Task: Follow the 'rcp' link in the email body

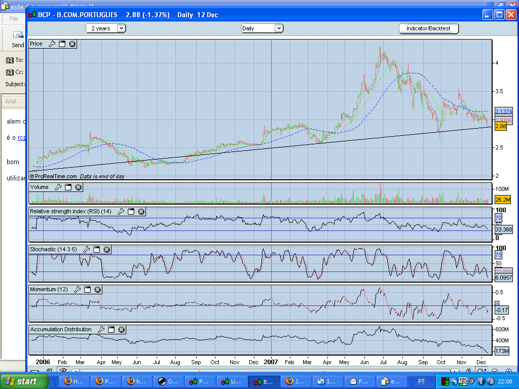Action: [21, 138]
